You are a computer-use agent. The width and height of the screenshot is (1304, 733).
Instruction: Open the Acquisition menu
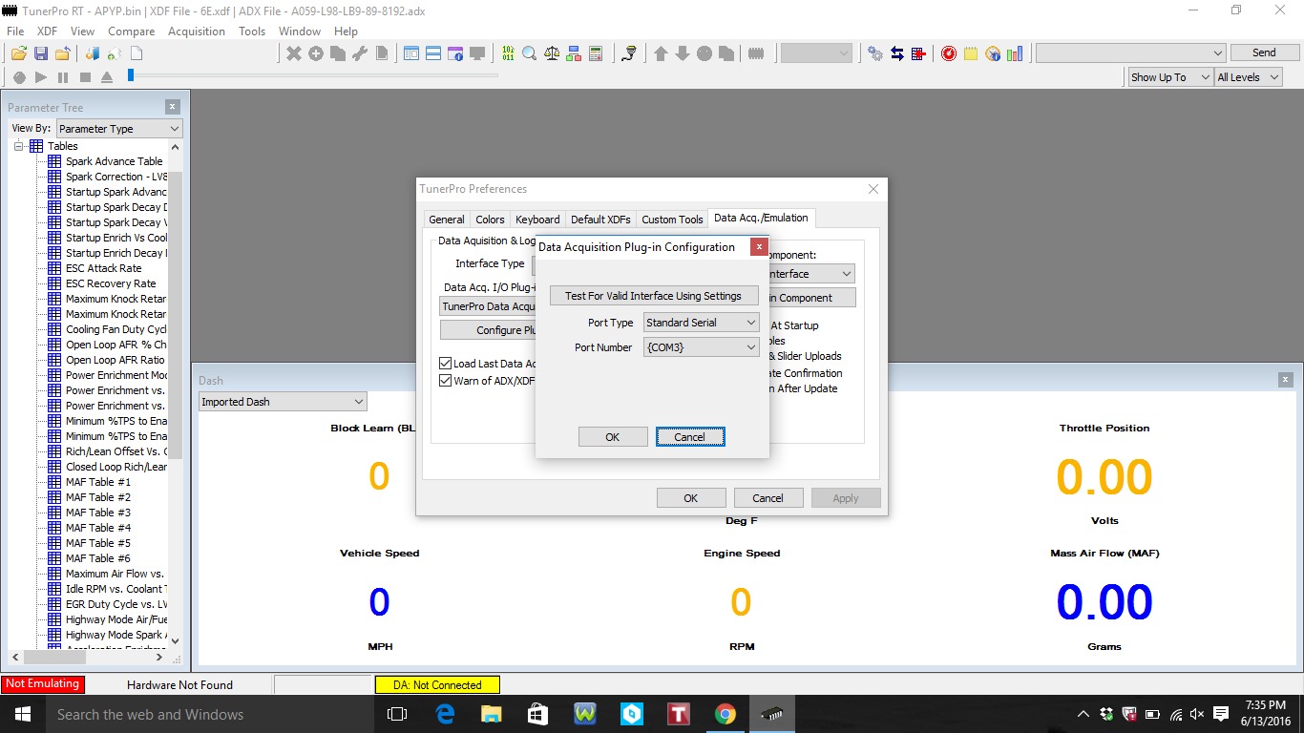coord(196,31)
